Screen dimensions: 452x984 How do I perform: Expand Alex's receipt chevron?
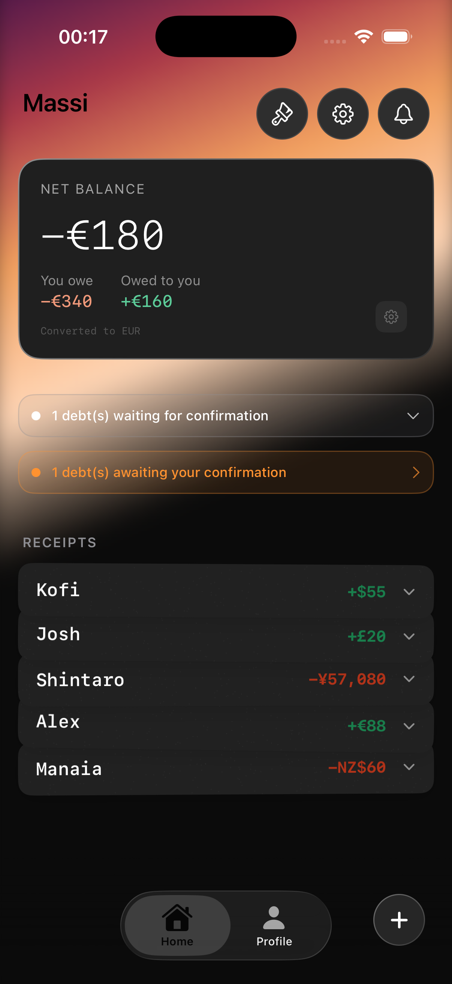pyautogui.click(x=409, y=726)
